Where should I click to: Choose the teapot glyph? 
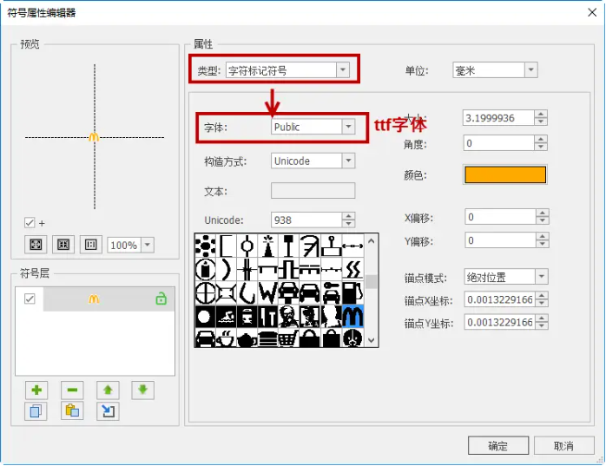(247, 338)
